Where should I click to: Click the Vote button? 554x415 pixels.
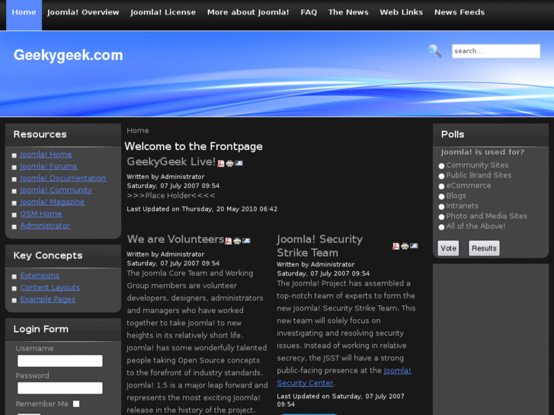point(448,248)
